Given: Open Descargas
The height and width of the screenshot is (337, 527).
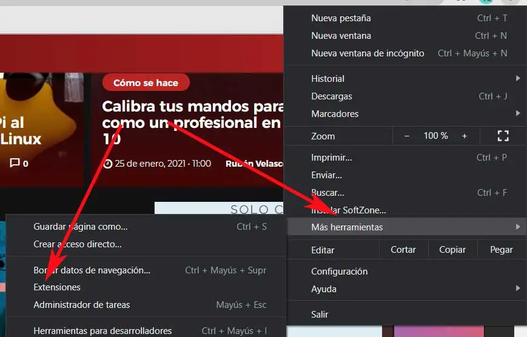Looking at the screenshot, I should pyautogui.click(x=405, y=96).
